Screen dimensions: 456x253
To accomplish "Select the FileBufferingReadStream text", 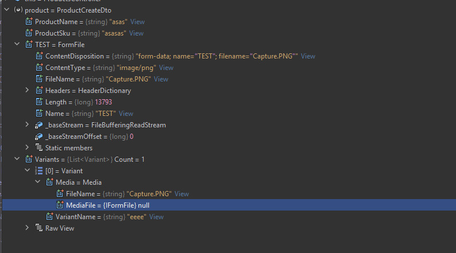I will coord(129,125).
